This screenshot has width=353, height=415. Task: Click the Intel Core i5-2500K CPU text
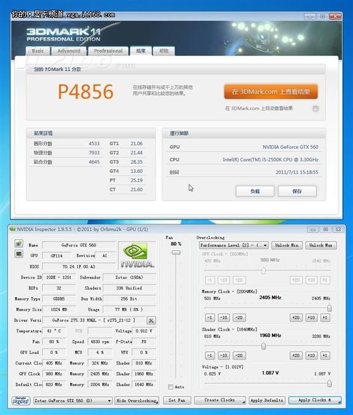[x=271, y=160]
